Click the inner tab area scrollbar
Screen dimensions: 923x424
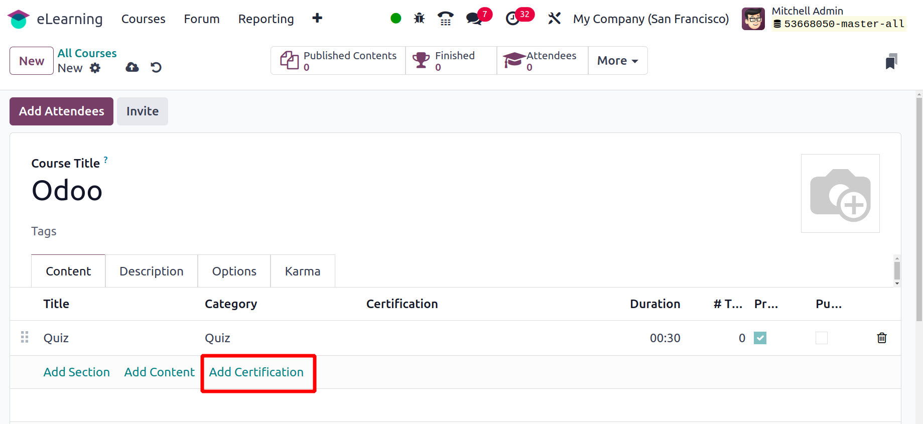[897, 270]
